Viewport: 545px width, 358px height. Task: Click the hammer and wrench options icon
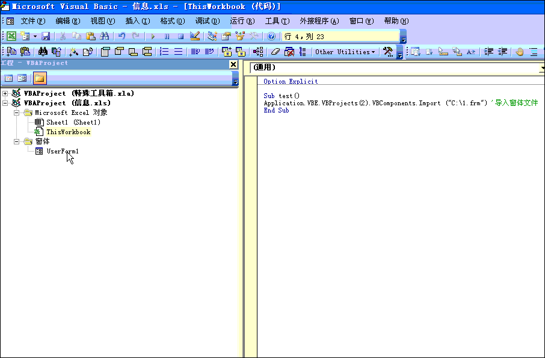click(x=388, y=52)
